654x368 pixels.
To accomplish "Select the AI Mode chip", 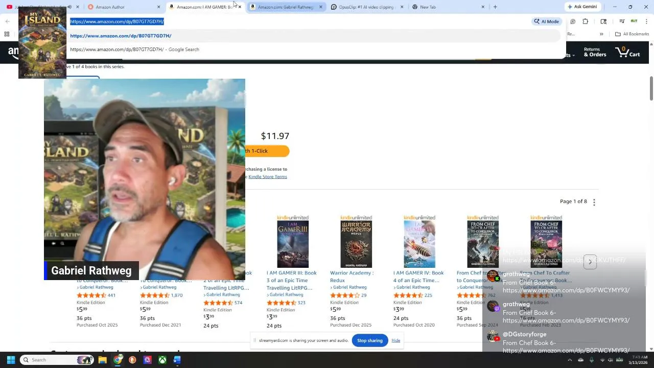I will coord(547,21).
